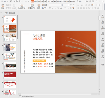Select slide 1 thumbnail in slide panel

tap(10, 19)
